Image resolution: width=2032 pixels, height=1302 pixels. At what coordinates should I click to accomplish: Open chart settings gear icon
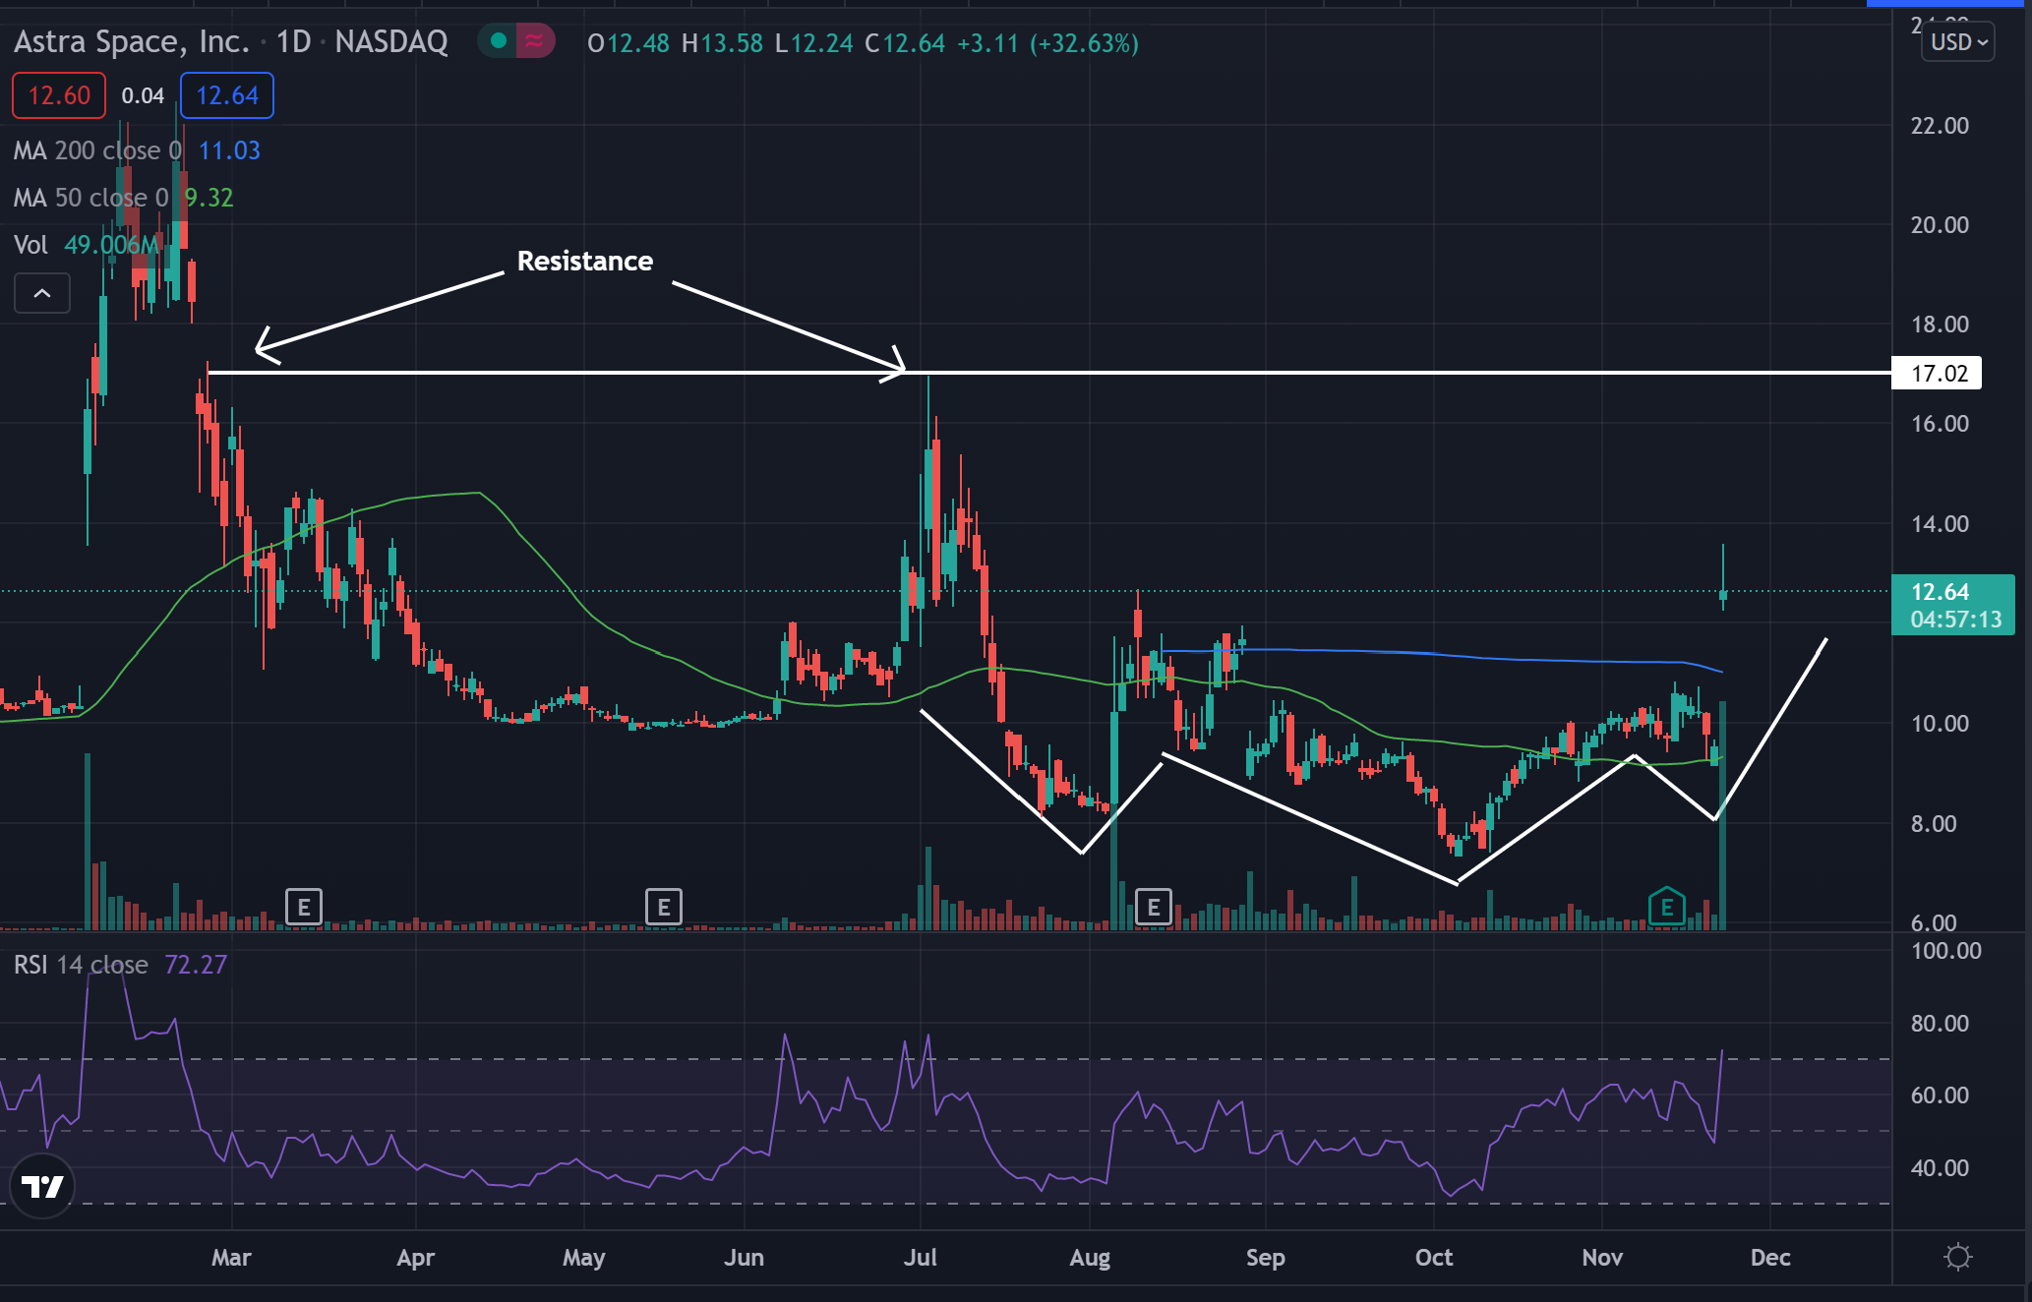coord(1957,1257)
